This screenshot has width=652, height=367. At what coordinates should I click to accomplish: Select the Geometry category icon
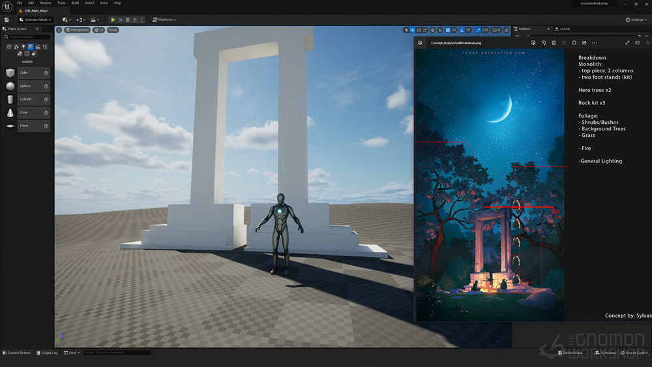(20, 53)
